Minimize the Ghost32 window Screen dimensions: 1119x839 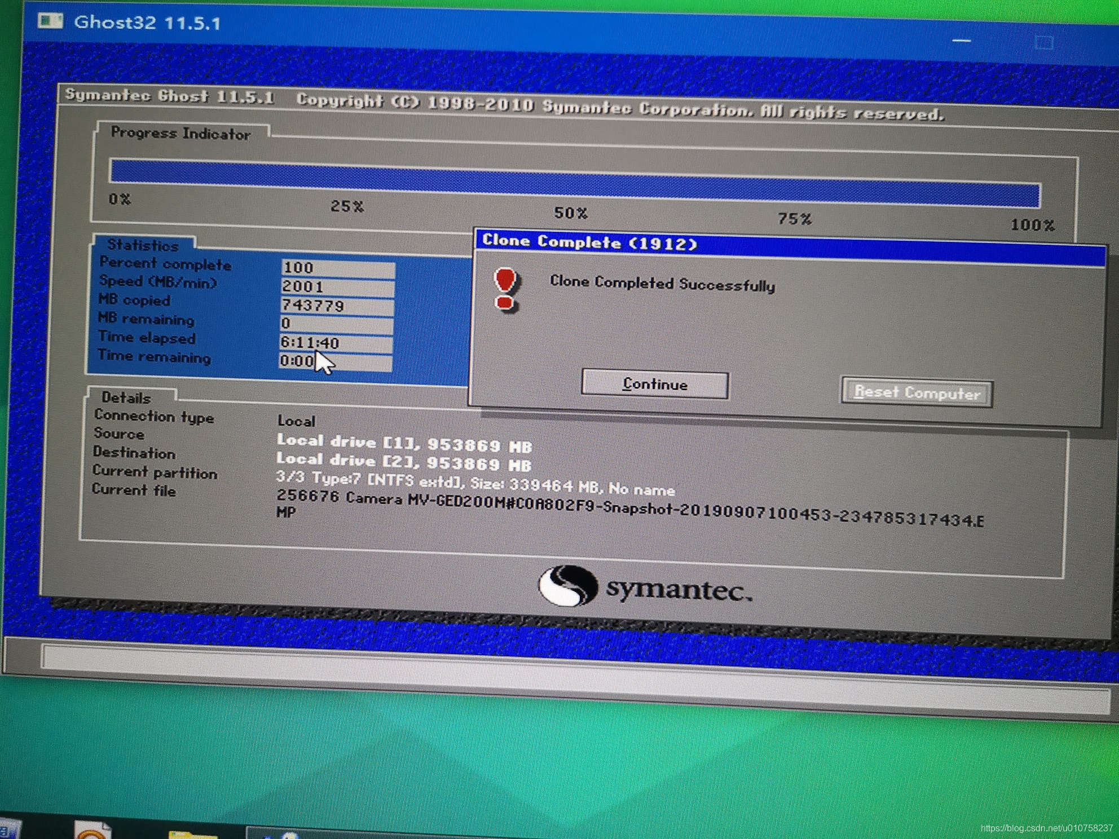(961, 41)
